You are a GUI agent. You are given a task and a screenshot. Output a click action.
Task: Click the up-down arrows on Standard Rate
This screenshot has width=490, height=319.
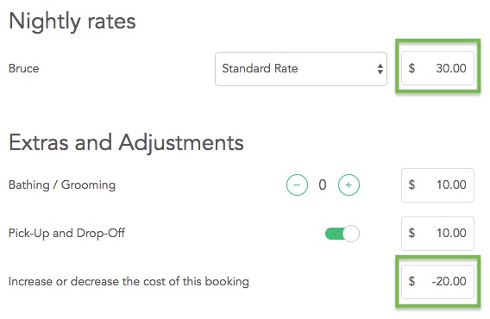[x=380, y=69]
